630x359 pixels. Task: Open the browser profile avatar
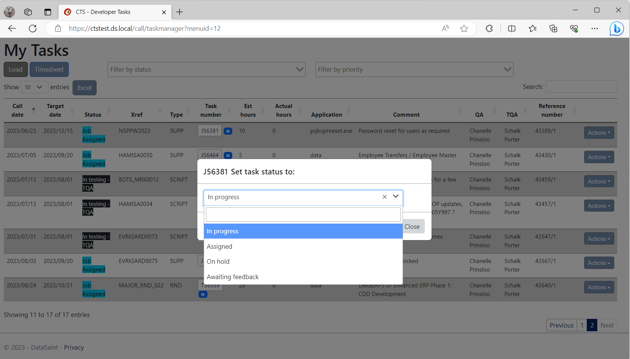point(9,12)
